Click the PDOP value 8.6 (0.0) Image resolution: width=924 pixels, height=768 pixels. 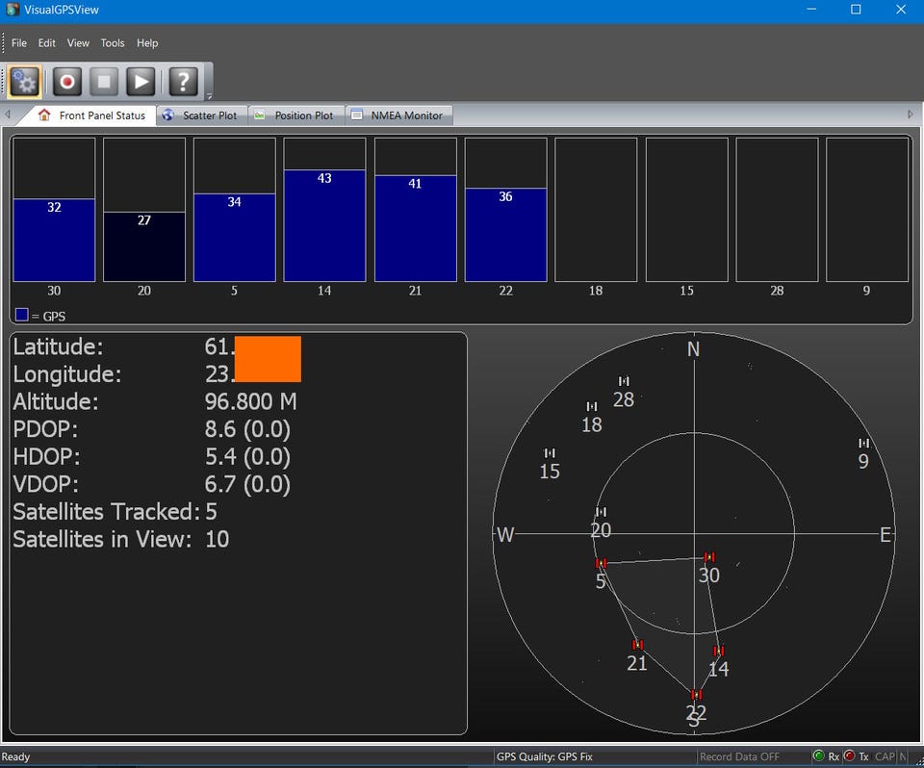(247, 429)
